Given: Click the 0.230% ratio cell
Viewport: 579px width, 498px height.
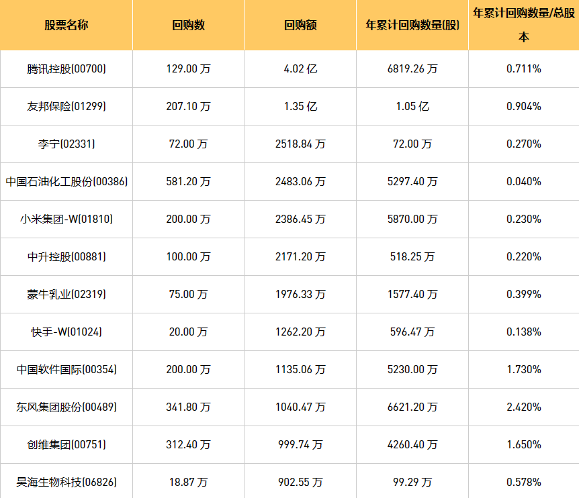Looking at the screenshot, I should pyautogui.click(x=524, y=219).
